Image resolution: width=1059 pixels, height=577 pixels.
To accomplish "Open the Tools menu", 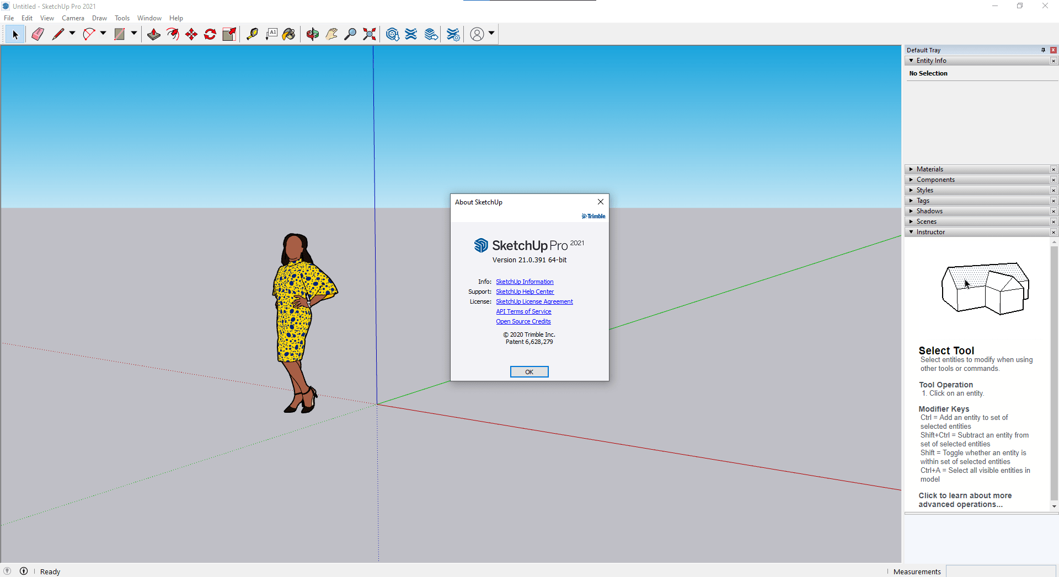I will click(x=122, y=18).
